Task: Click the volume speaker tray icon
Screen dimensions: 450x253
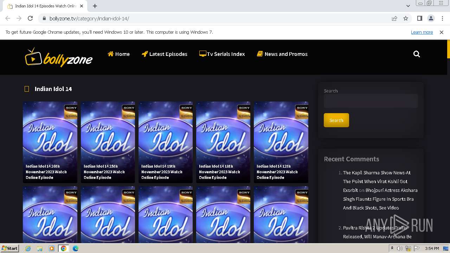Action: pos(400,248)
